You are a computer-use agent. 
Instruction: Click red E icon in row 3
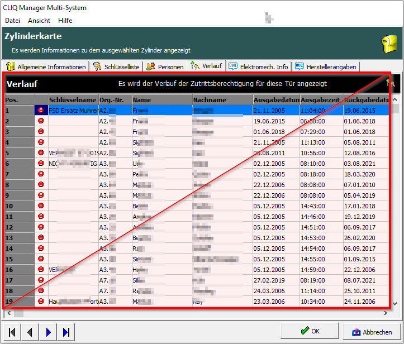pyautogui.click(x=41, y=131)
